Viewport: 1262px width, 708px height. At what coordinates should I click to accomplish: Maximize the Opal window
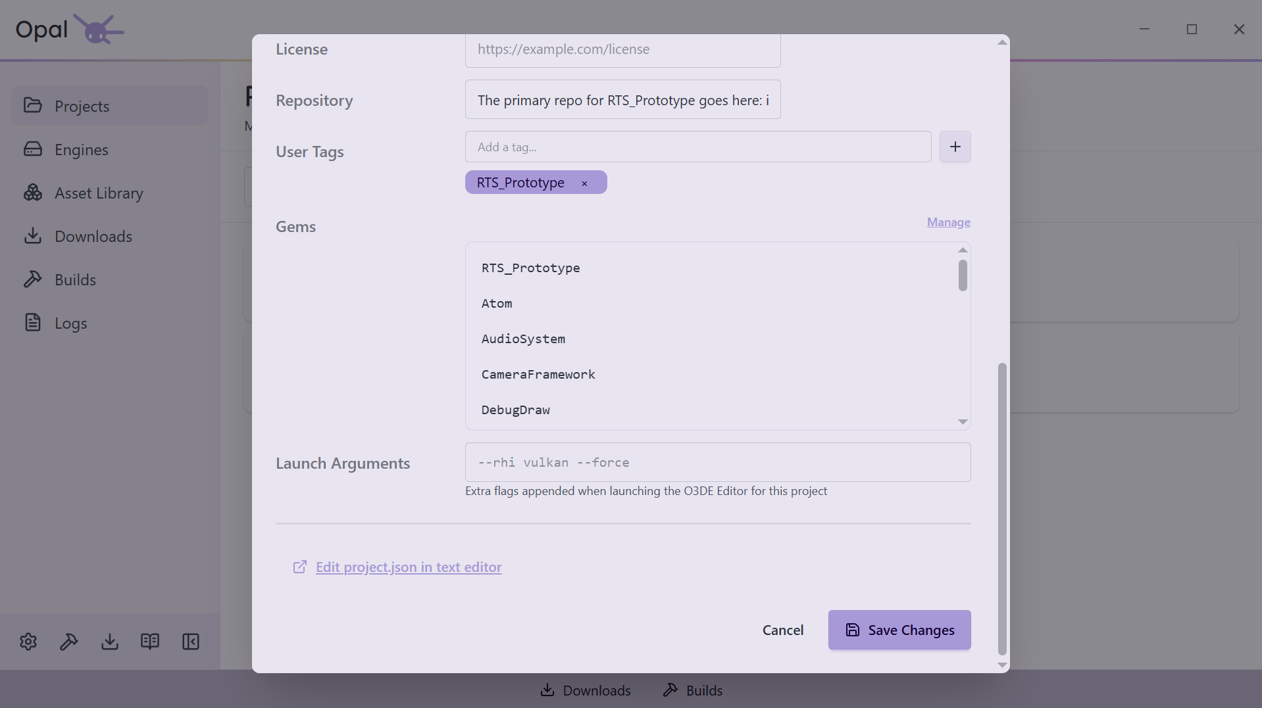click(x=1192, y=29)
